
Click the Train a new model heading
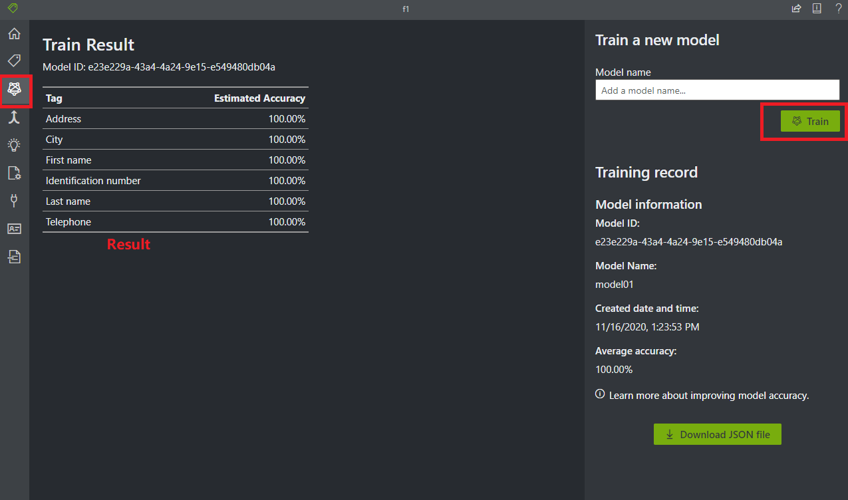[x=657, y=40]
